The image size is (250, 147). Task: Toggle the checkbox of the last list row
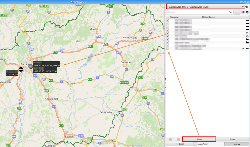(x=168, y=48)
